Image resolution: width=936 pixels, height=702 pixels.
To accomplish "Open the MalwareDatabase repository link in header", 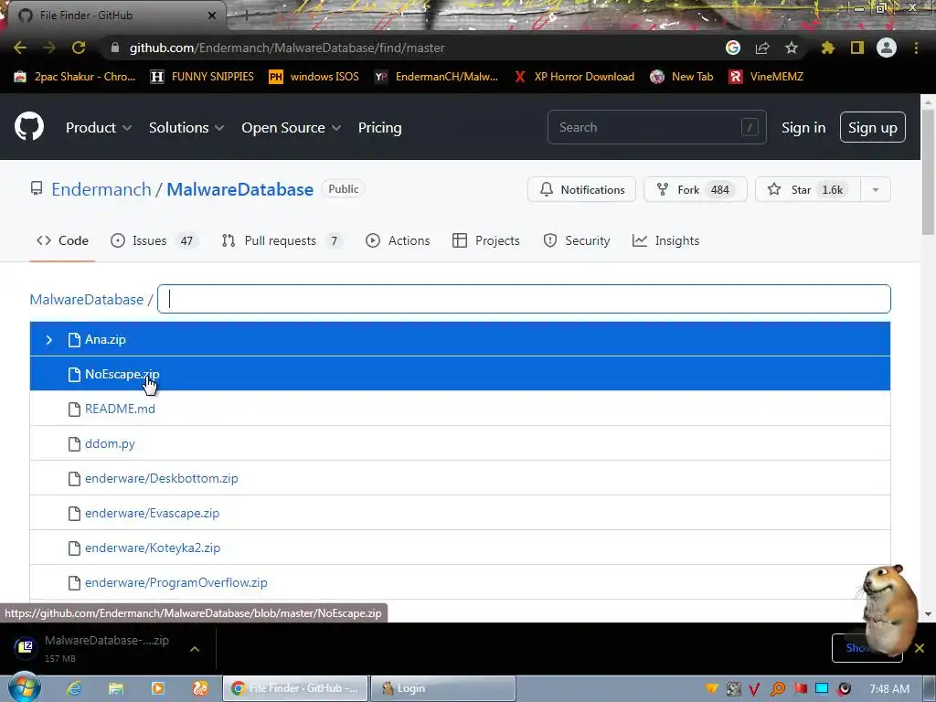I will pyautogui.click(x=240, y=189).
